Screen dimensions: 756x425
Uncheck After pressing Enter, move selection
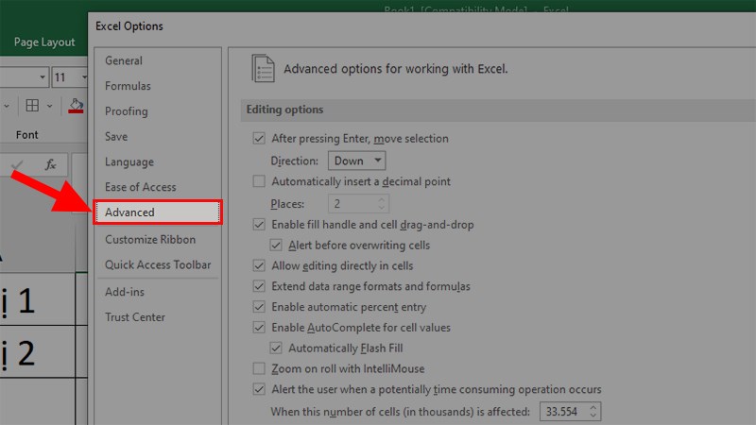pyautogui.click(x=259, y=139)
